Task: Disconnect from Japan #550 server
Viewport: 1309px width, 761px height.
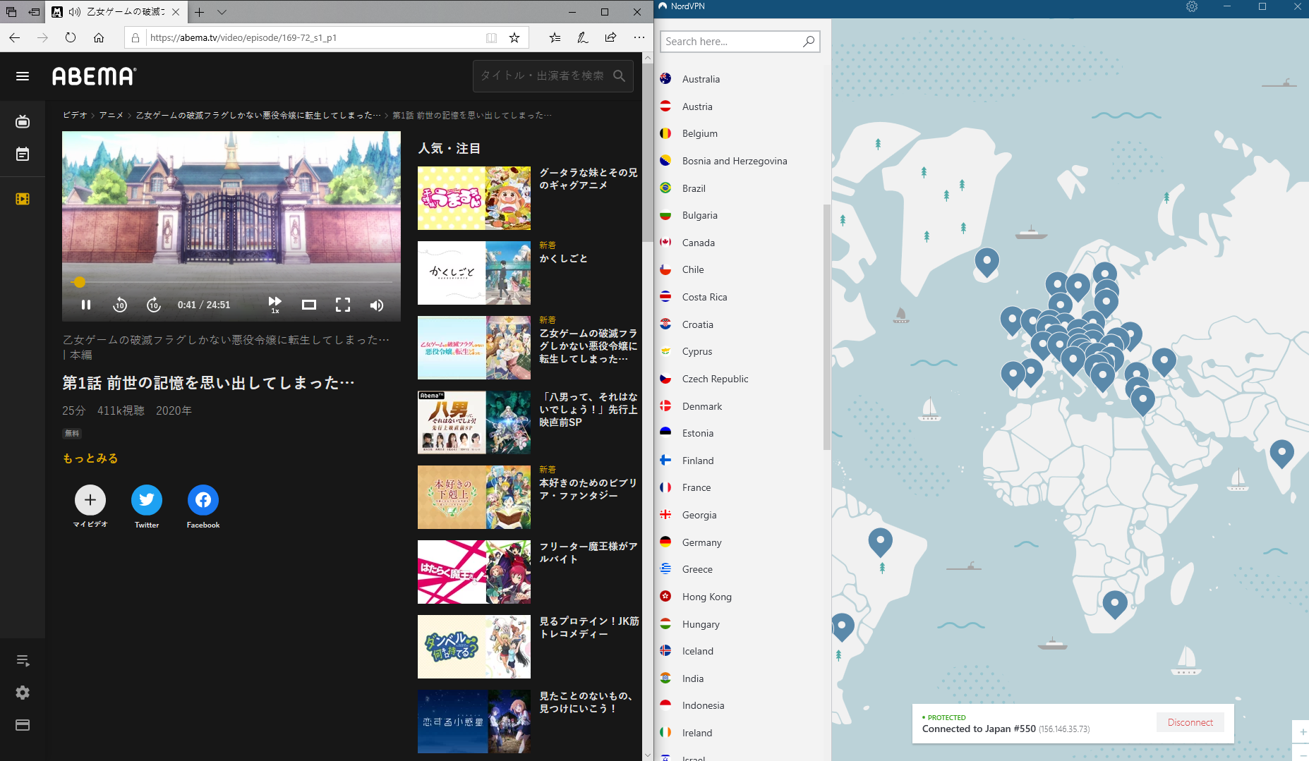Action: click(1190, 722)
